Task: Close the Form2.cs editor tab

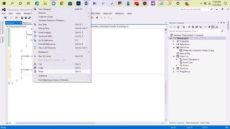Action: pos(20,23)
